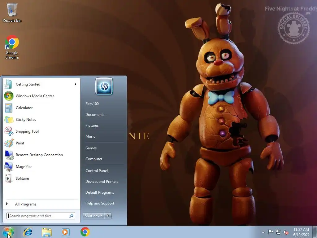The image size is (317, 238).
Task: Open Default Programs
Action: 100,192
